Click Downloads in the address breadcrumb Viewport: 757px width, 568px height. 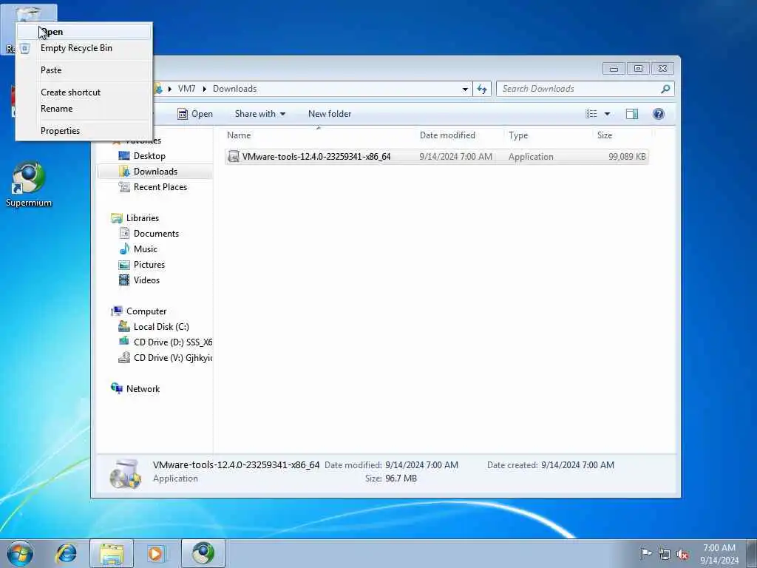click(x=234, y=89)
